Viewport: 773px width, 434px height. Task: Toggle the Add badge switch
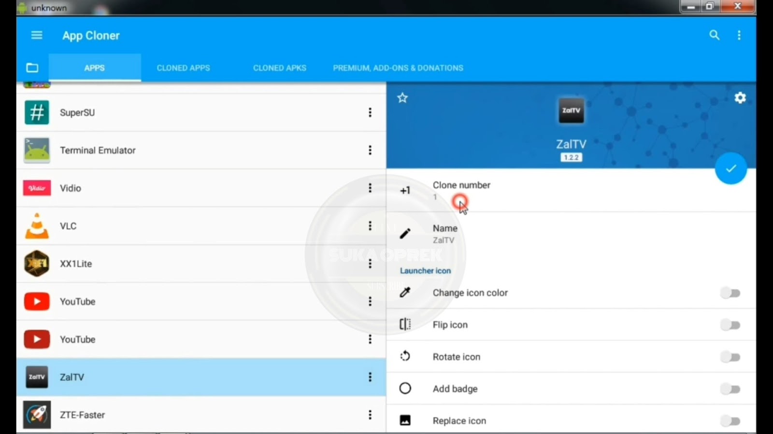(730, 388)
